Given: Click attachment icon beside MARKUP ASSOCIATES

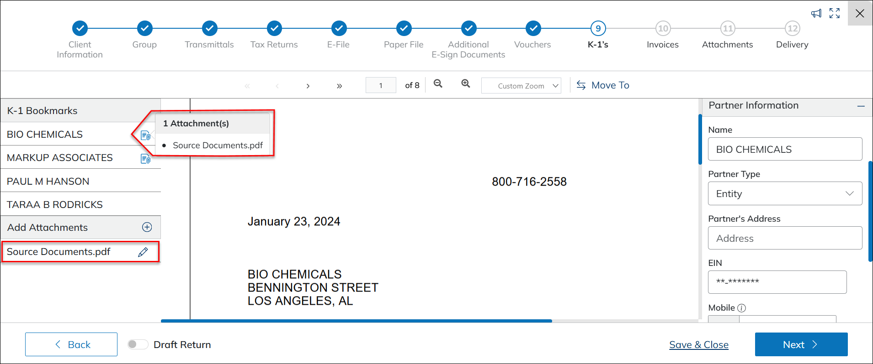Looking at the screenshot, I should (x=145, y=159).
